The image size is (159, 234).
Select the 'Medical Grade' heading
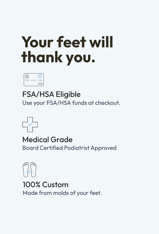(x=47, y=140)
